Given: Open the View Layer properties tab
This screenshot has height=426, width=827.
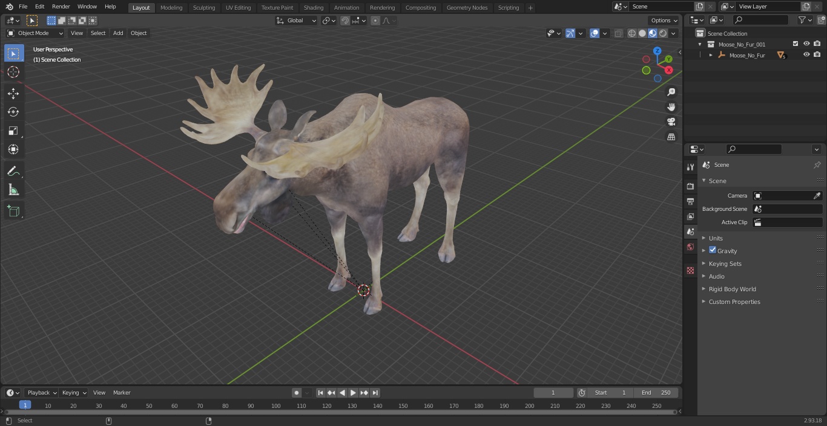Looking at the screenshot, I should point(690,216).
